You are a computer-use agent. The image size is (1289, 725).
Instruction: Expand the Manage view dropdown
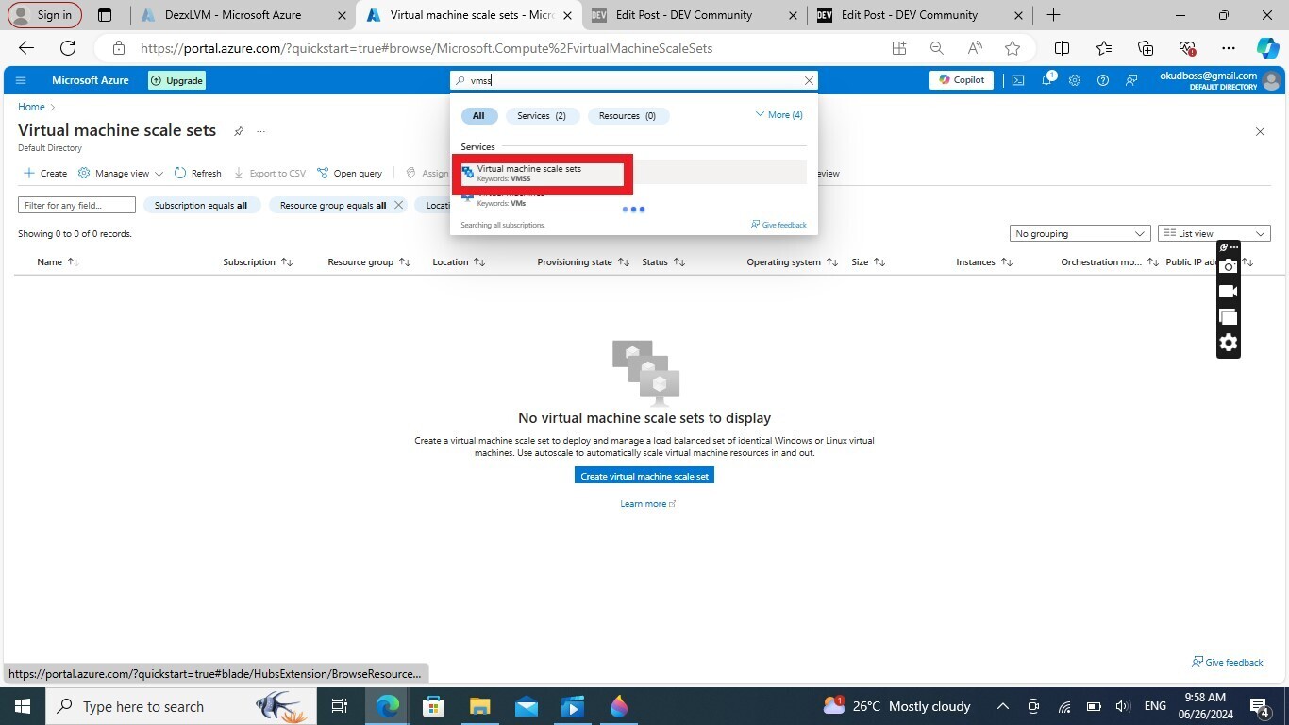[121, 174]
